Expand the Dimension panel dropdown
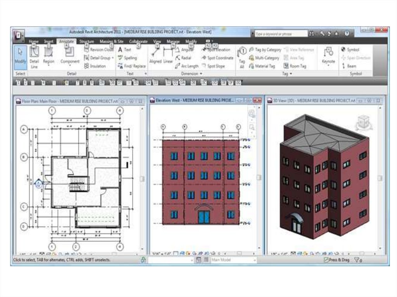Image resolution: width=397 pixels, height=297 pixels. (x=200, y=74)
